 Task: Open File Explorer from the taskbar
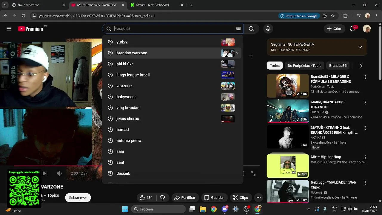(x=203, y=209)
